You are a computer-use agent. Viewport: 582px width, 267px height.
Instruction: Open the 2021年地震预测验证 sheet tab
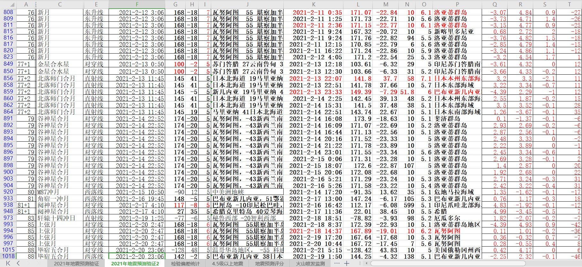pyautogui.click(x=76, y=263)
